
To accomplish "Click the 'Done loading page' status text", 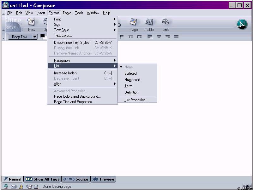I will tap(57, 187).
